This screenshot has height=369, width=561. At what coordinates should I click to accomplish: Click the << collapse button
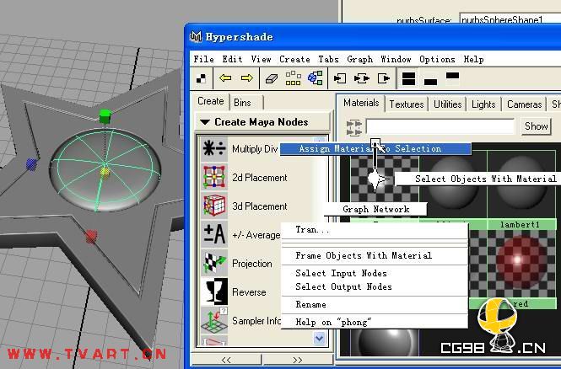click(x=226, y=360)
